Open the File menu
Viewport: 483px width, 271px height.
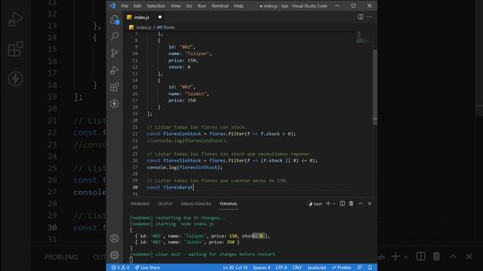point(125,6)
